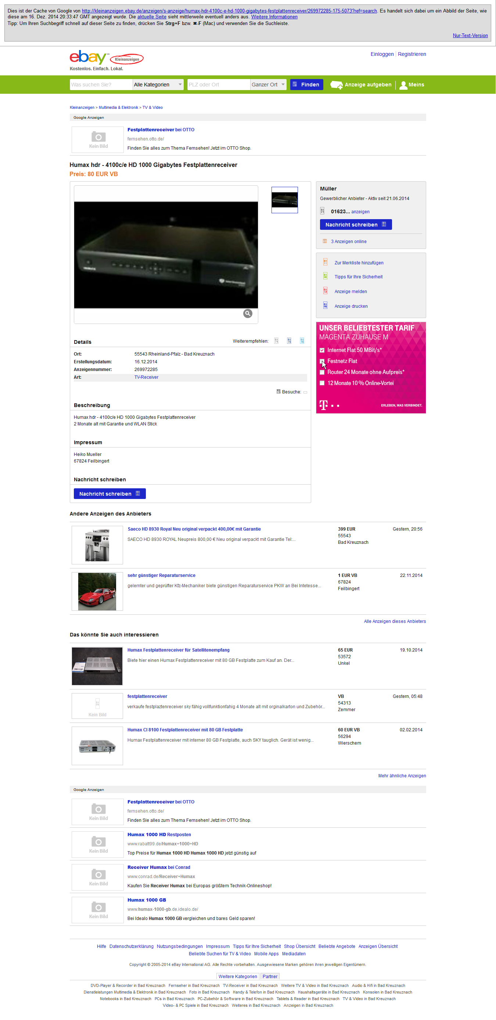Screen dimensions: 496x1020
Task: Click the Anzeige aufgeben plus icon
Action: point(337,85)
